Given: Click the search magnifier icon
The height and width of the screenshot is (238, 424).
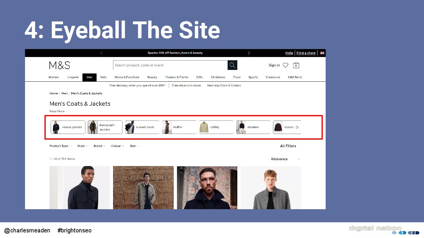Looking at the screenshot, I should (232, 65).
